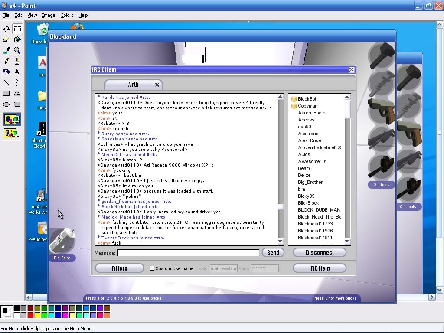Select the Airbrush tool
Viewport: 444px width, 333px height.
pyautogui.click(x=6, y=72)
